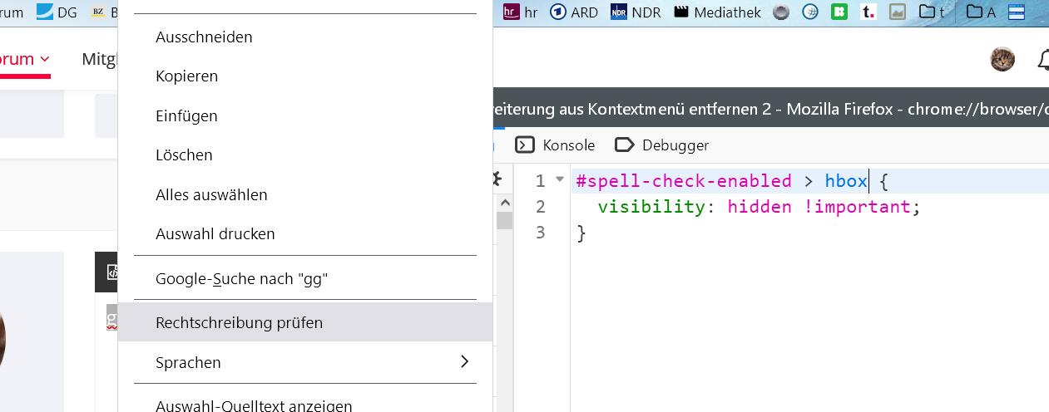Switch to the Konsole tab

(555, 145)
